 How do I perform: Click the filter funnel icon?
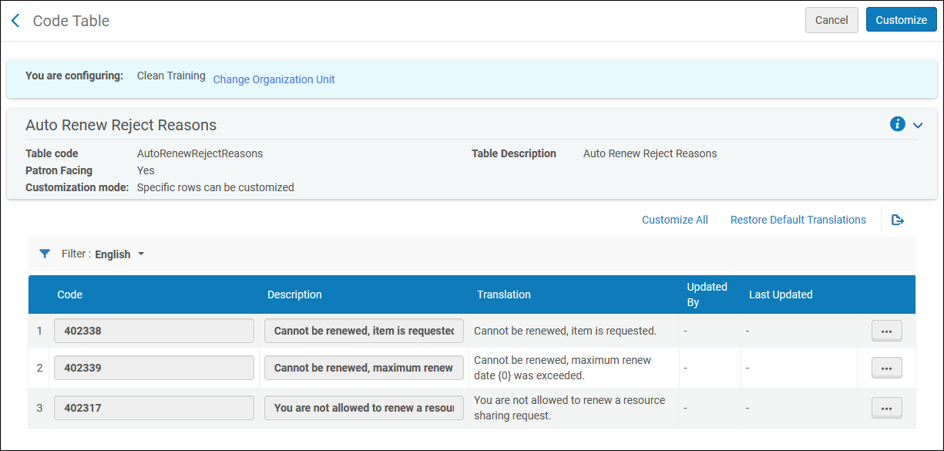point(45,254)
